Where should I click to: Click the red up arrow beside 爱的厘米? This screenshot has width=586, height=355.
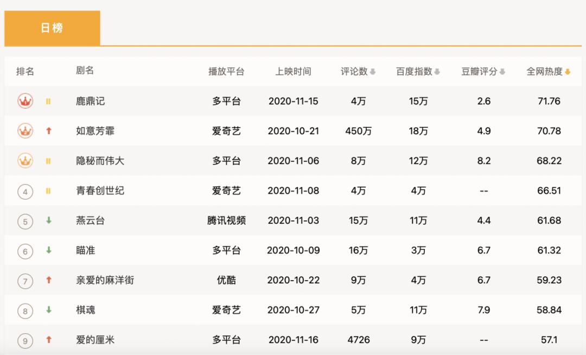(48, 340)
